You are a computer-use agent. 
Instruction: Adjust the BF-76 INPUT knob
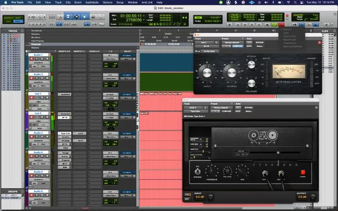coord(207,73)
